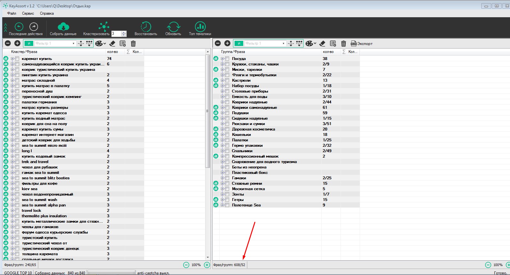This screenshot has width=510, height=275.
Task: Increase the Кластеризовать spinner value
Action: click(x=124, y=32)
